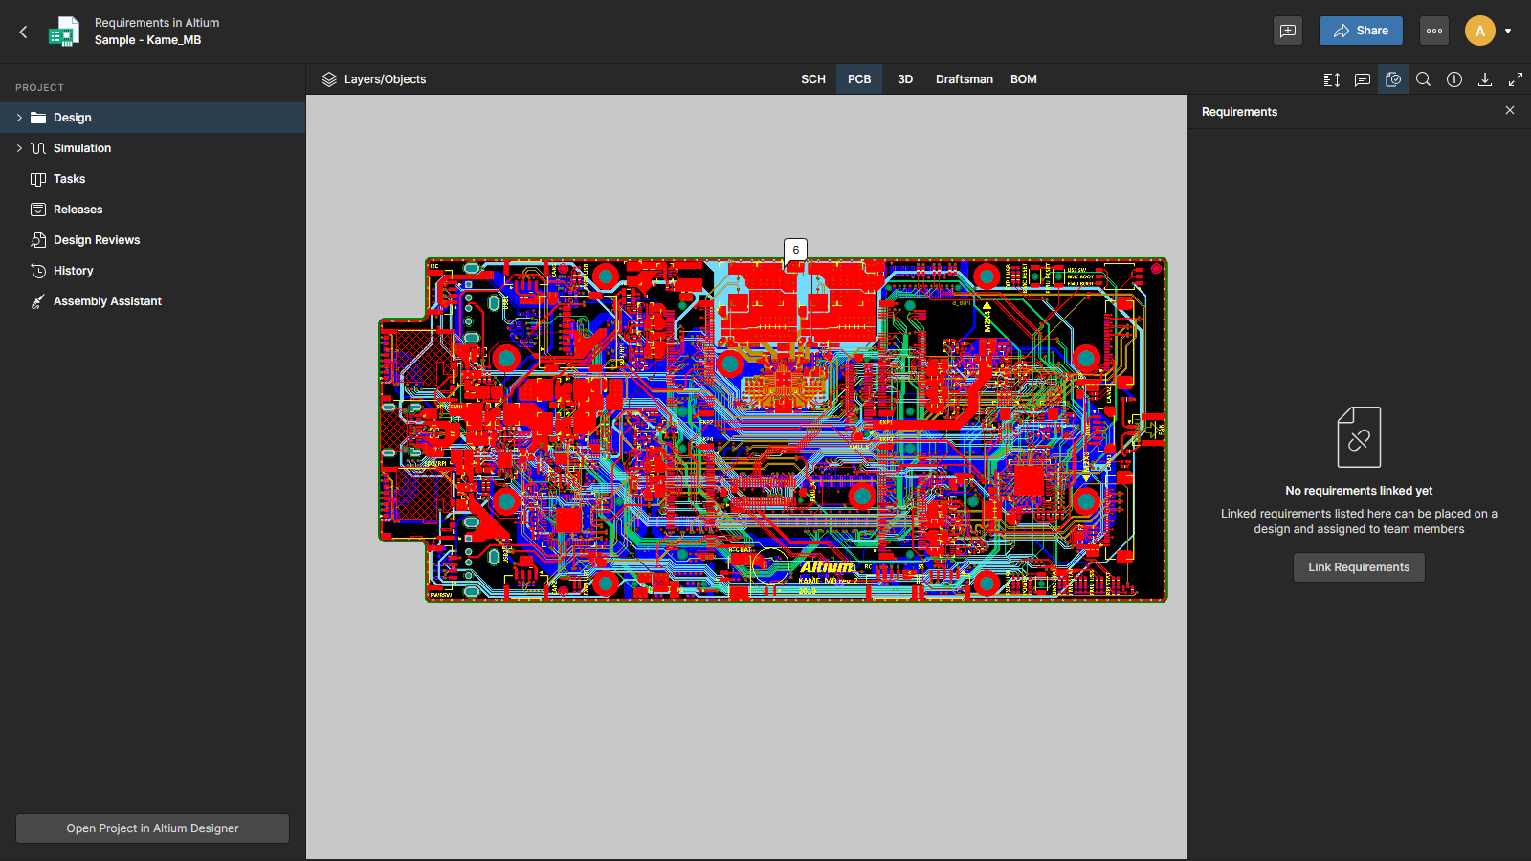The image size is (1531, 861).
Task: Switch to the SCH tab
Action: coord(812,79)
